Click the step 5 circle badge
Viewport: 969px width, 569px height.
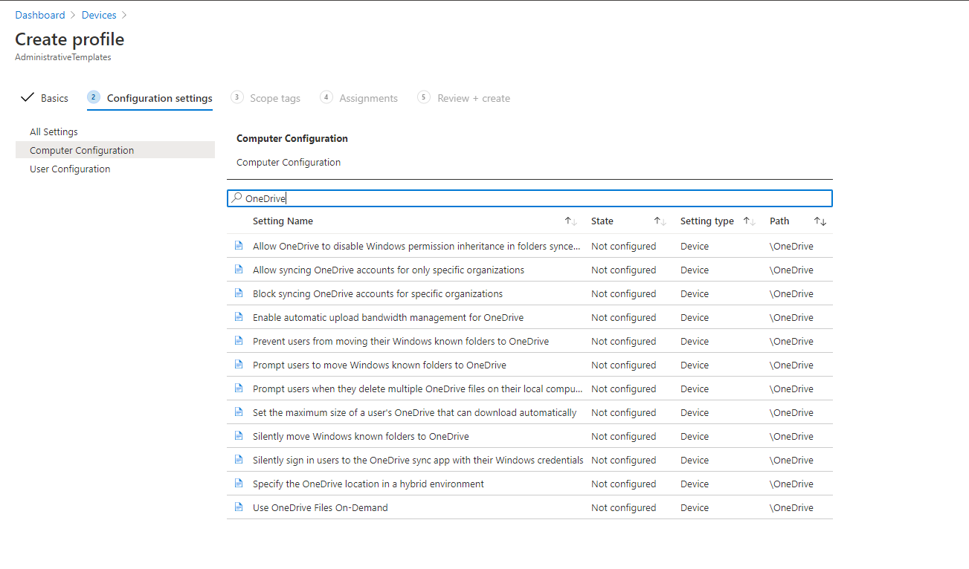click(424, 97)
